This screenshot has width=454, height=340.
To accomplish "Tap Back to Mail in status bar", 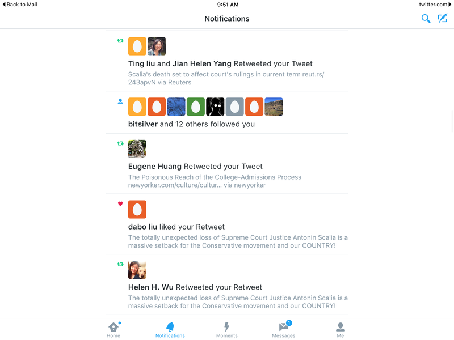I will point(20,5).
